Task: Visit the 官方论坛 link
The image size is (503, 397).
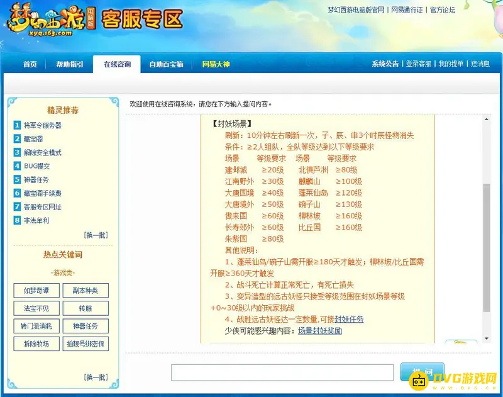Action: pos(443,10)
